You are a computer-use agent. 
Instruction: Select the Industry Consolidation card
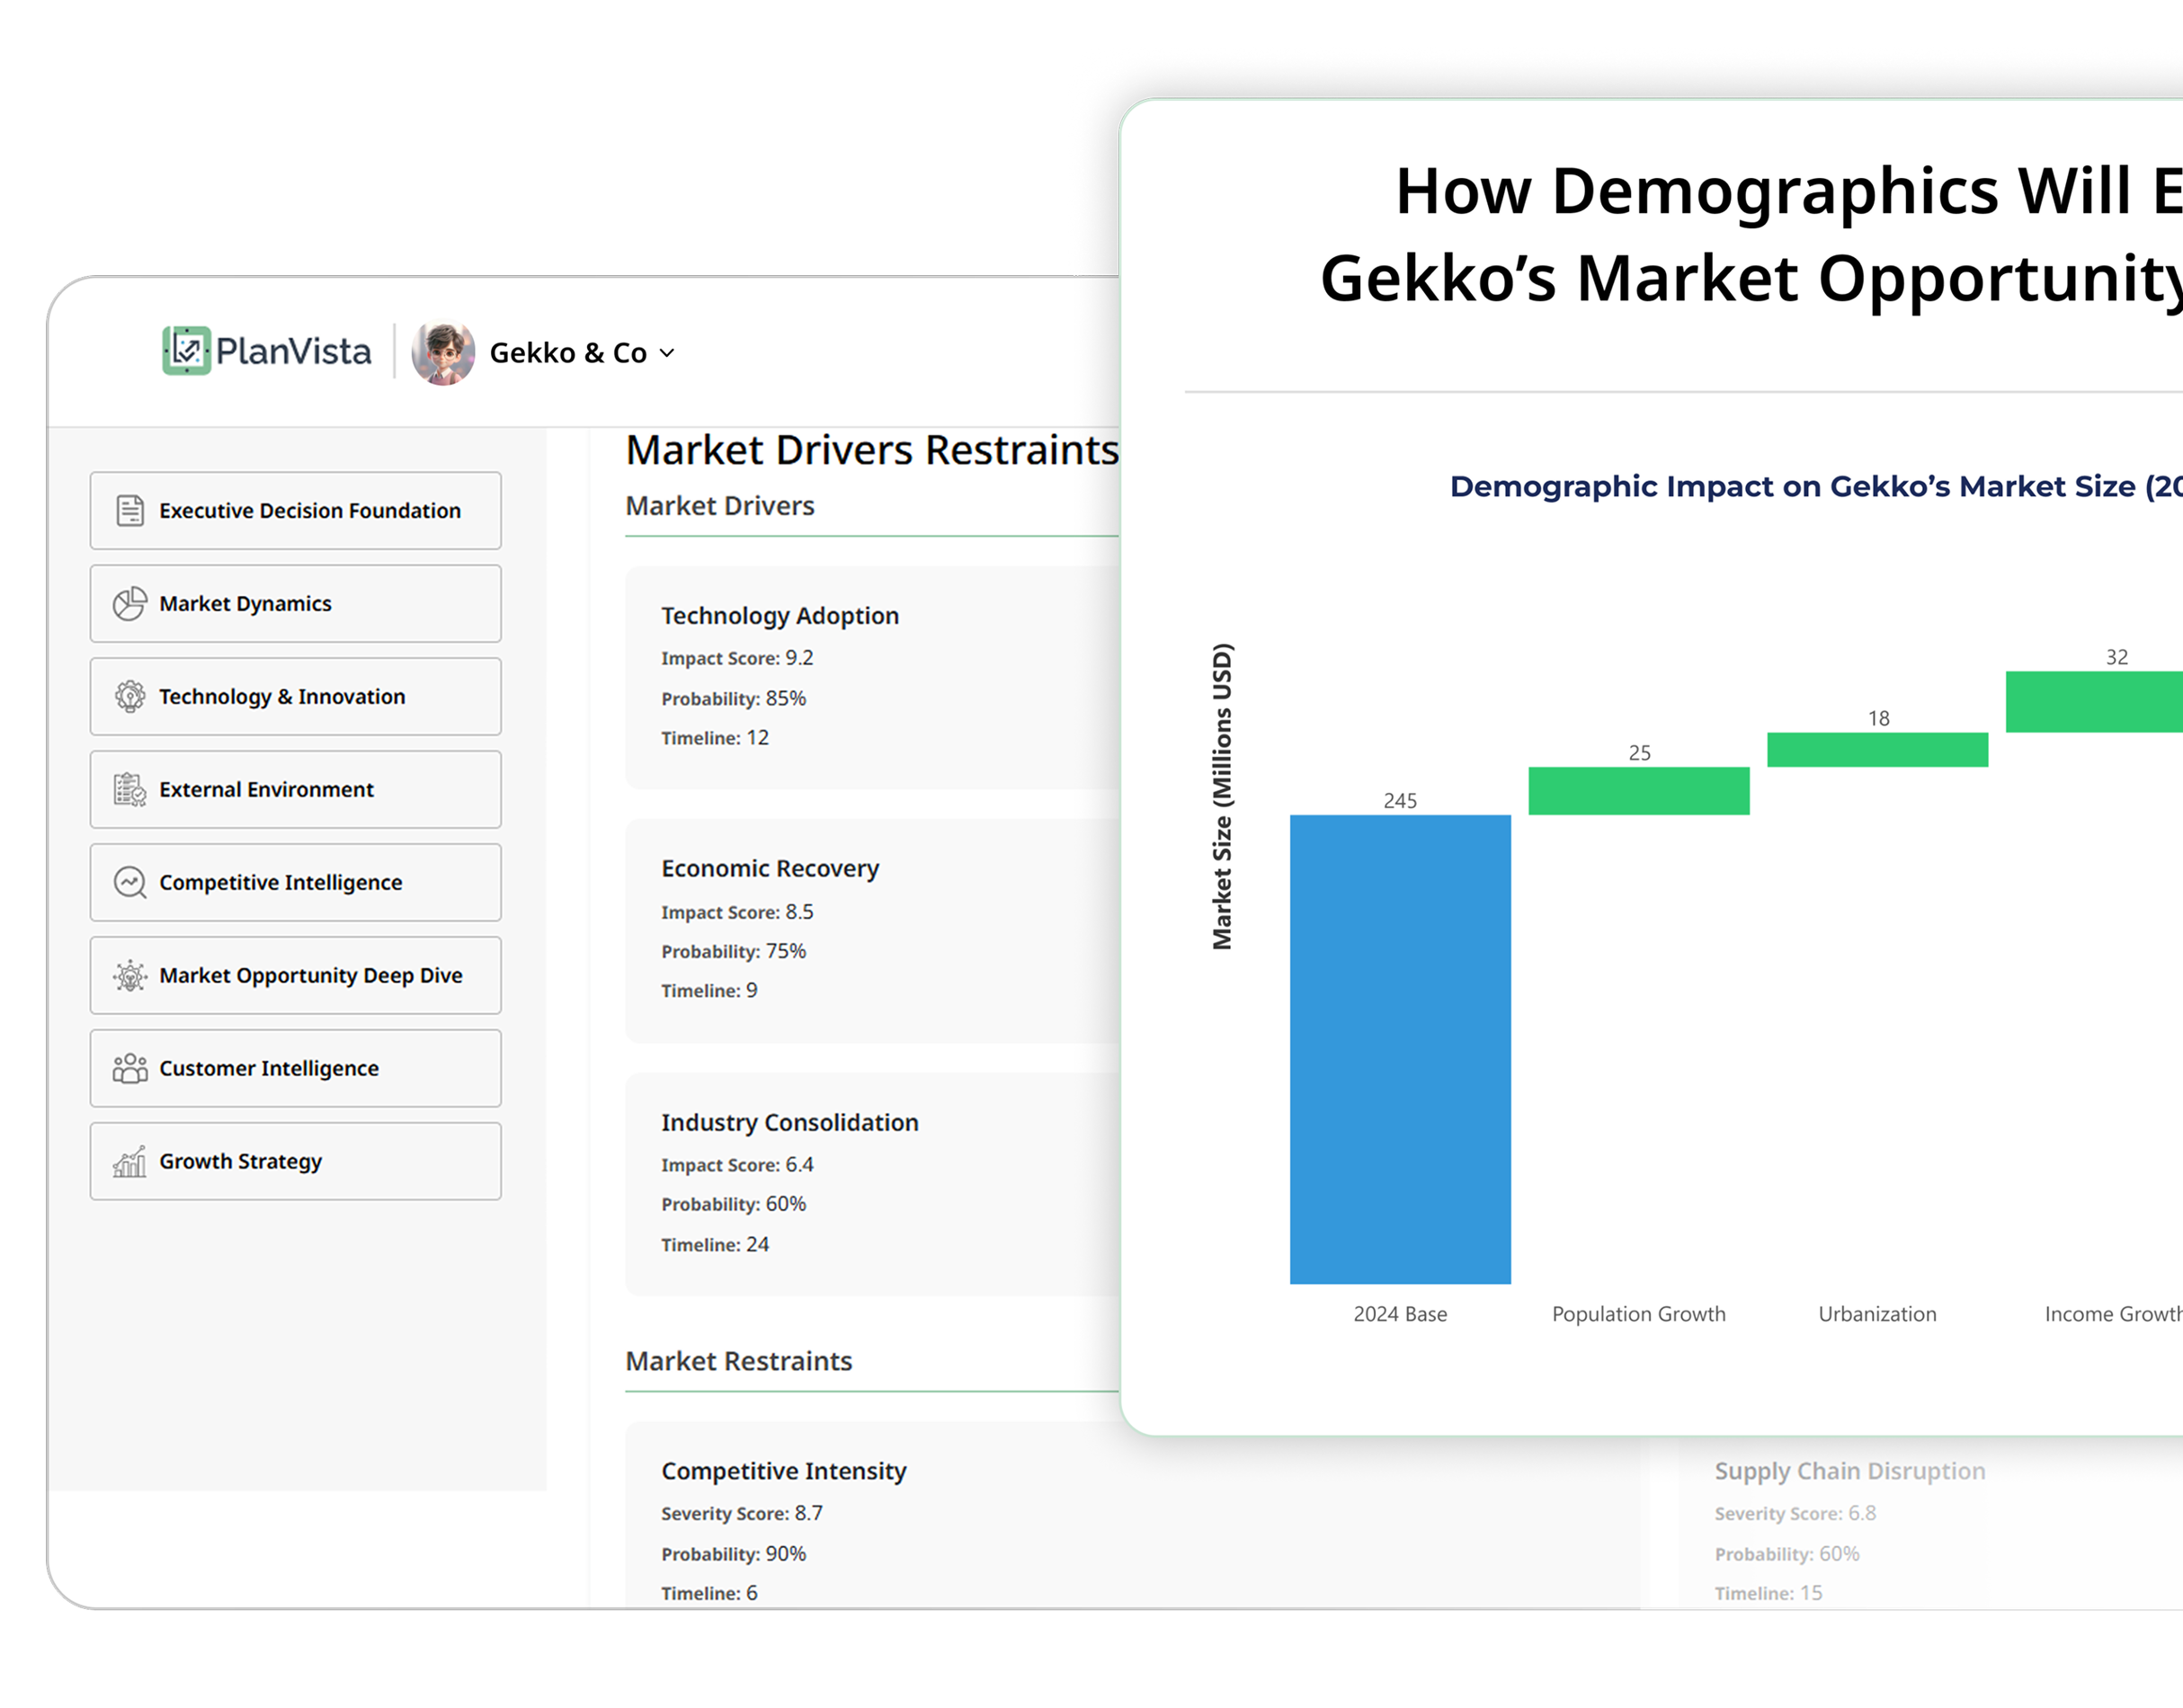(870, 1184)
